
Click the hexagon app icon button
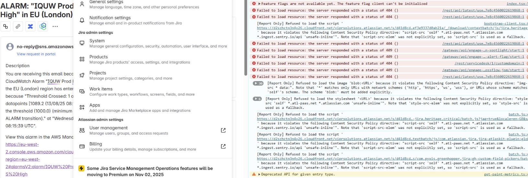43,26
